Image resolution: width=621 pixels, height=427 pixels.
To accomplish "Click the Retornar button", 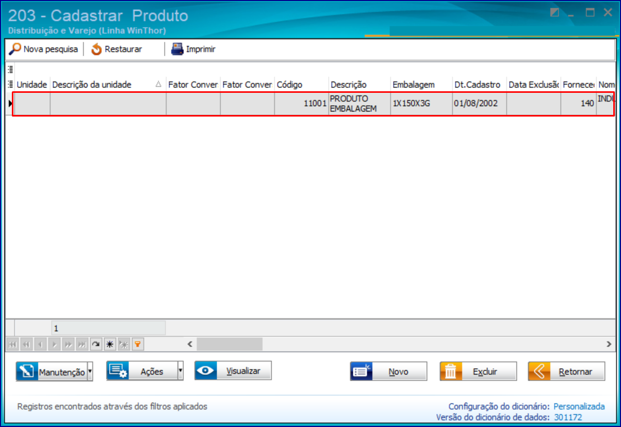I will tap(566, 371).
